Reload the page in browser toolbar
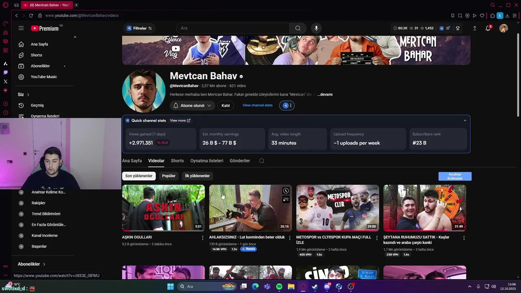This screenshot has width=521, height=293. coord(31,15)
